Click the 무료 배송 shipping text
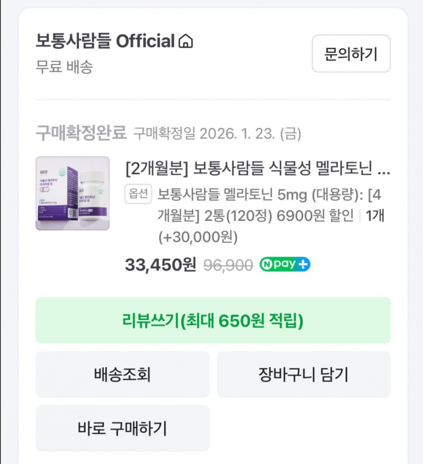423x464 pixels. [64, 67]
